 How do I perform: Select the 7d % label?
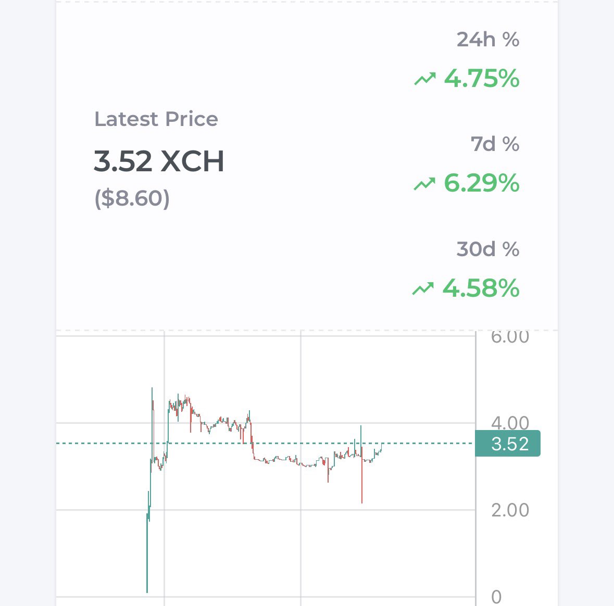495,144
